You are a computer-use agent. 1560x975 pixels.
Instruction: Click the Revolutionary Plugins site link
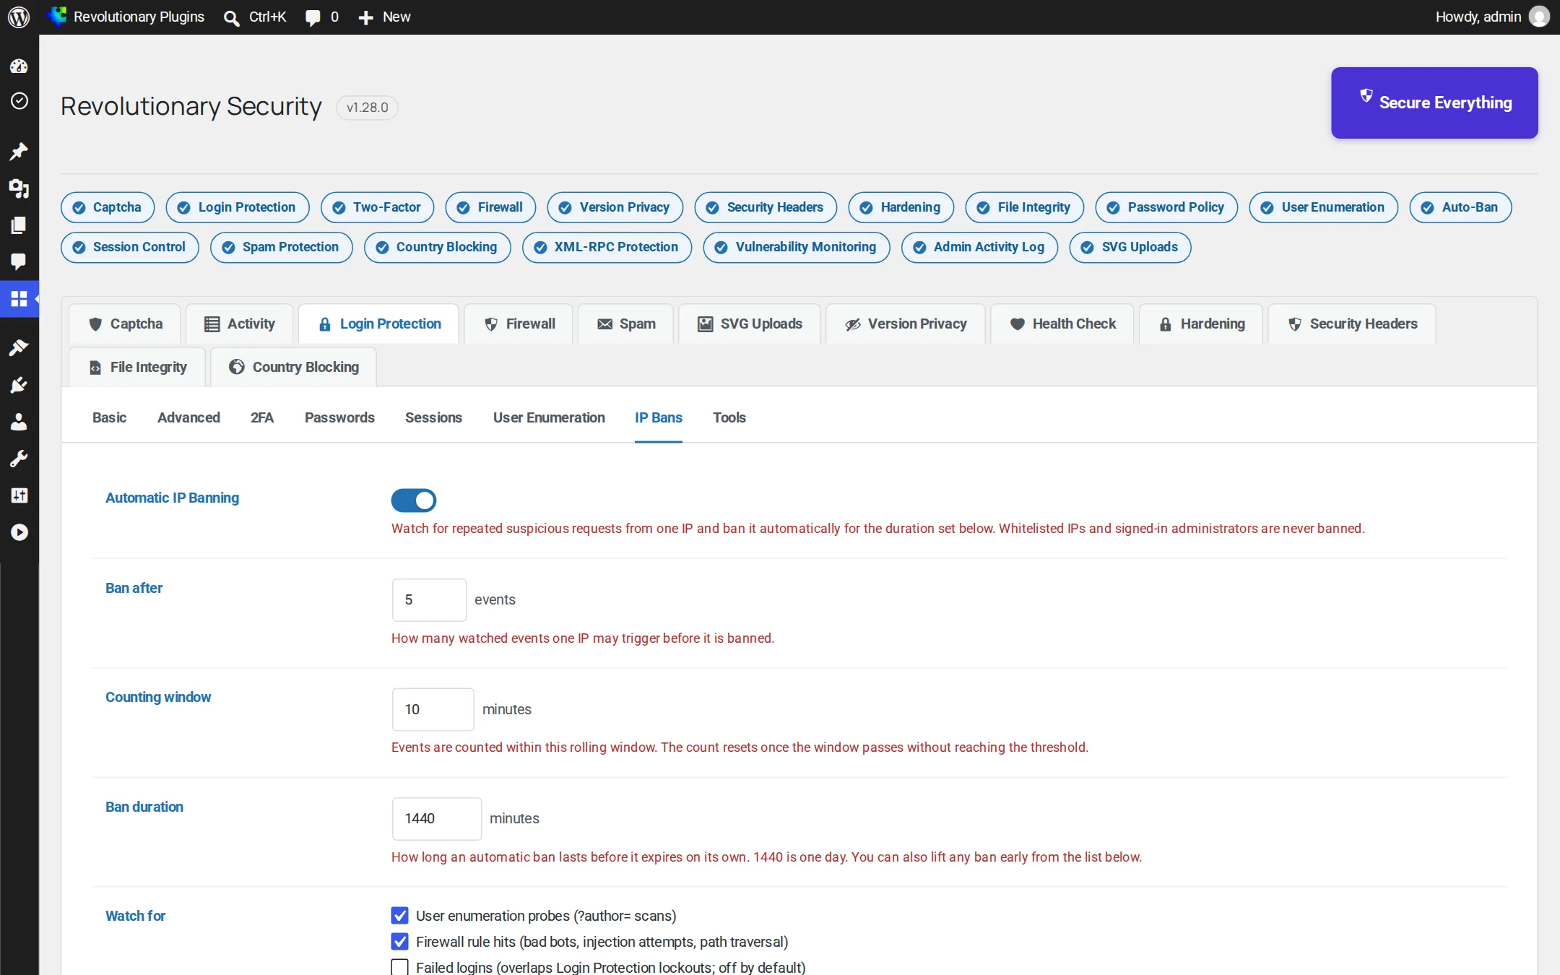[x=127, y=17]
